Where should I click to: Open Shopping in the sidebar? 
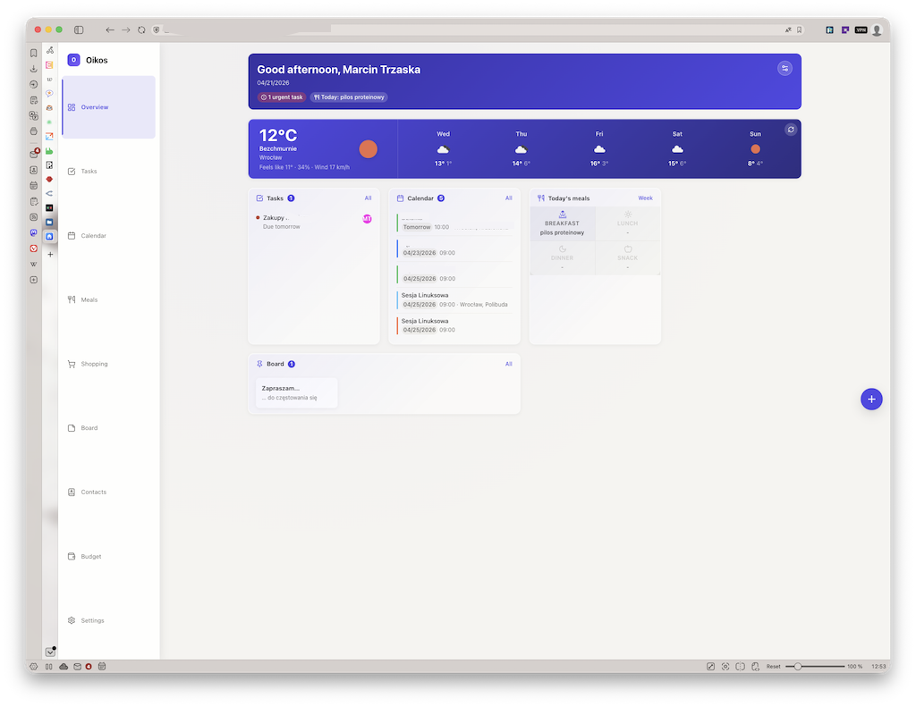coord(108,364)
